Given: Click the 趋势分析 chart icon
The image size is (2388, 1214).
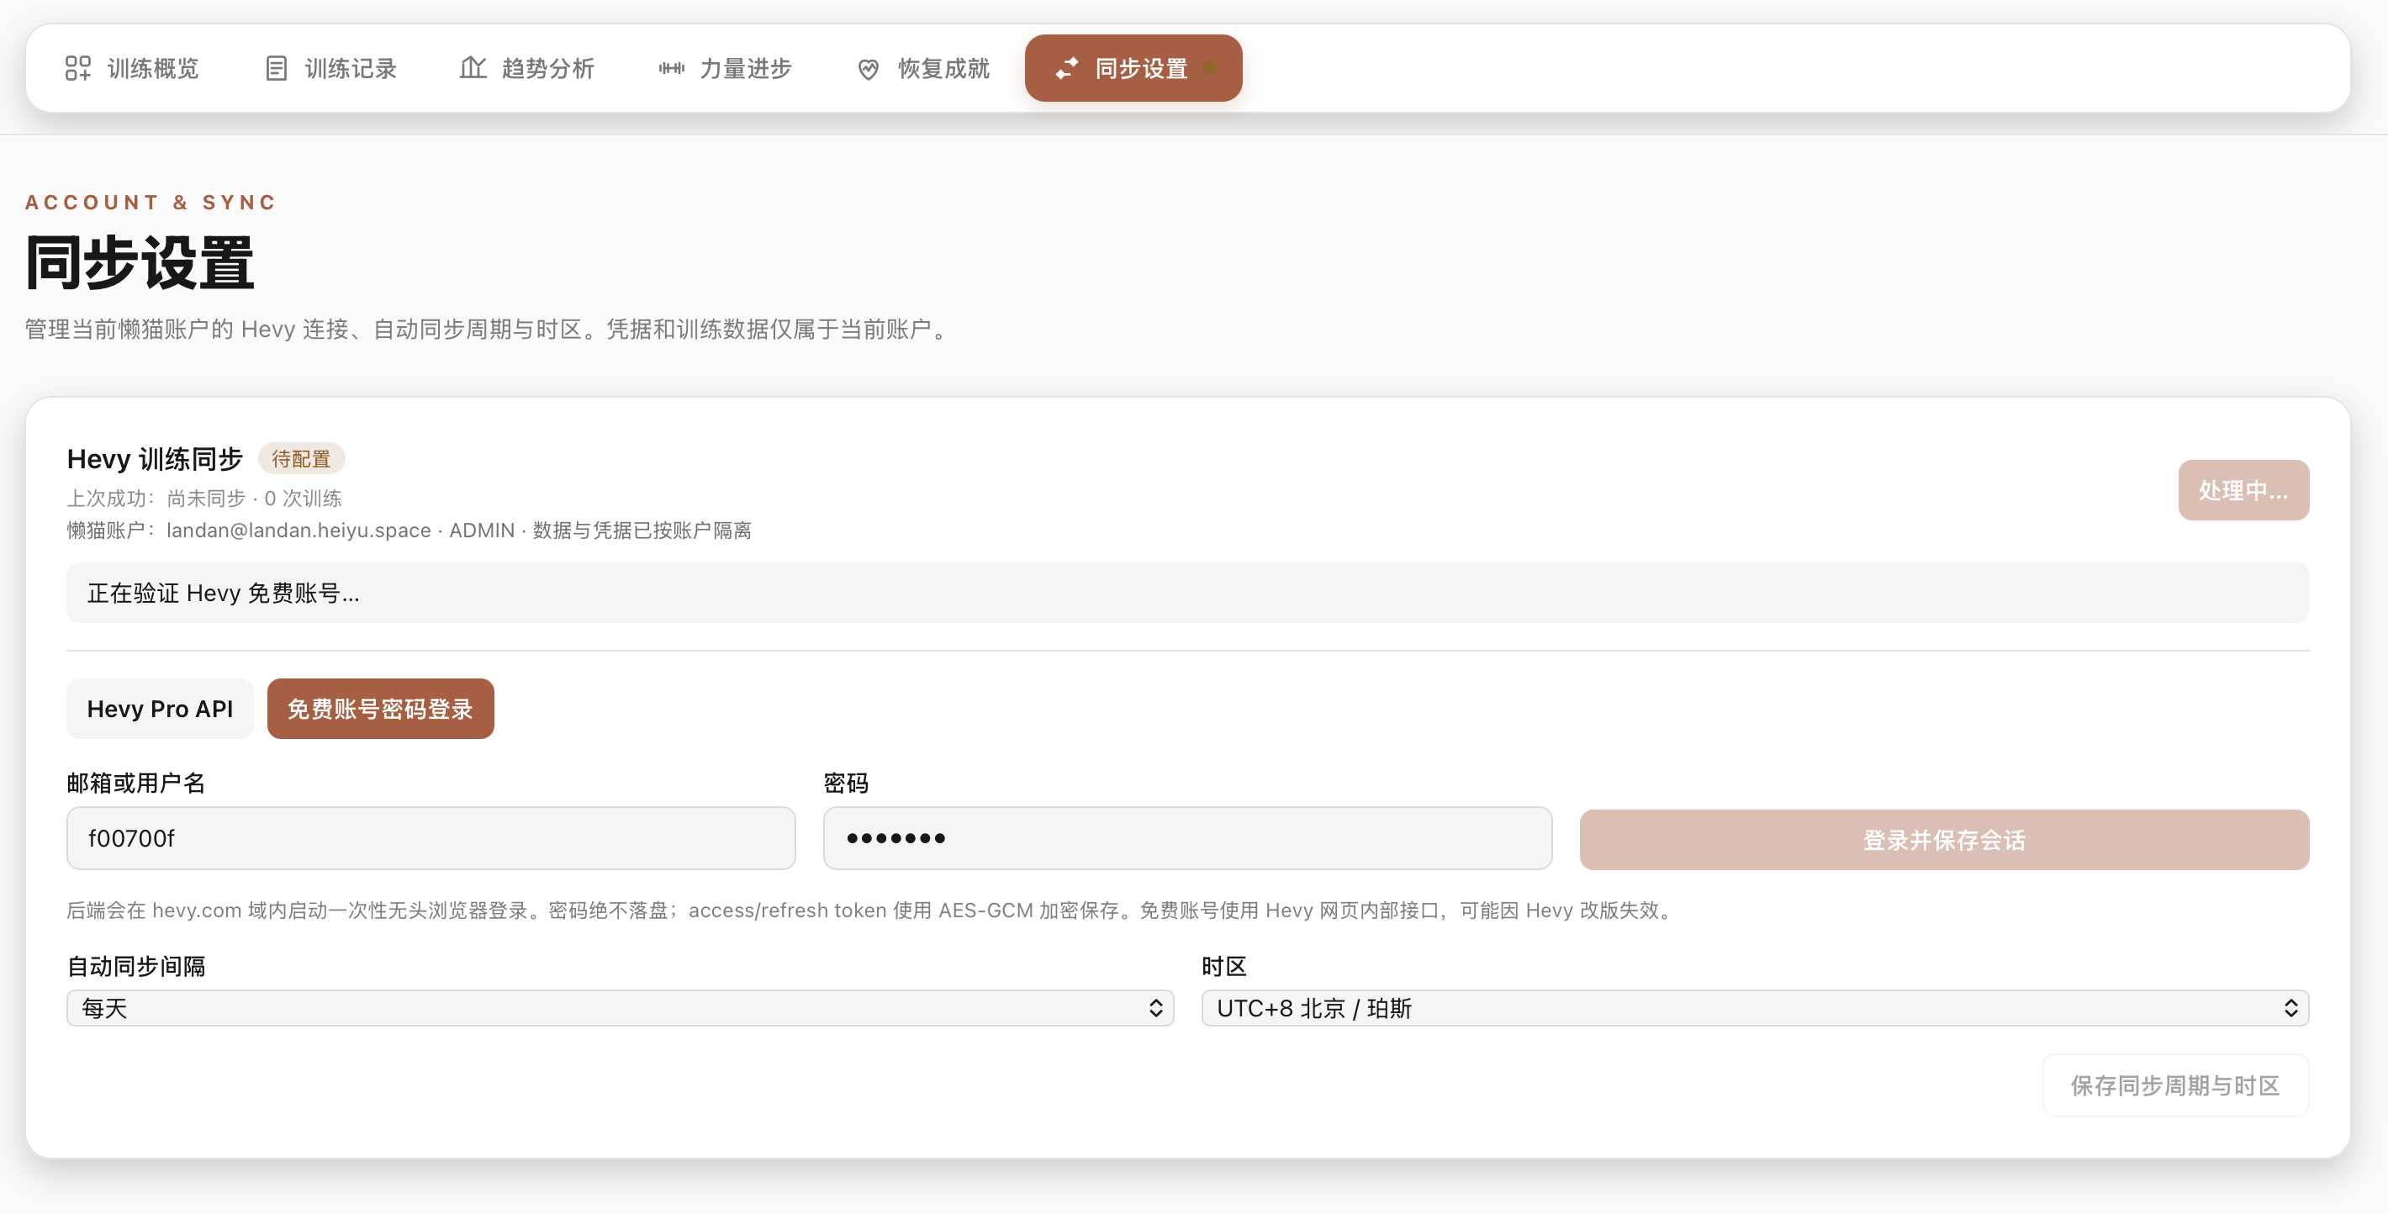Looking at the screenshot, I should click(x=473, y=67).
